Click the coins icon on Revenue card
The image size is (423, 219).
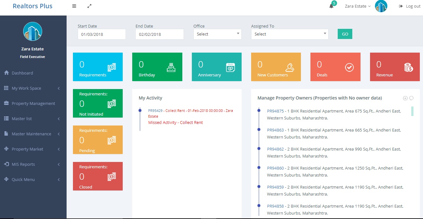[409, 67]
